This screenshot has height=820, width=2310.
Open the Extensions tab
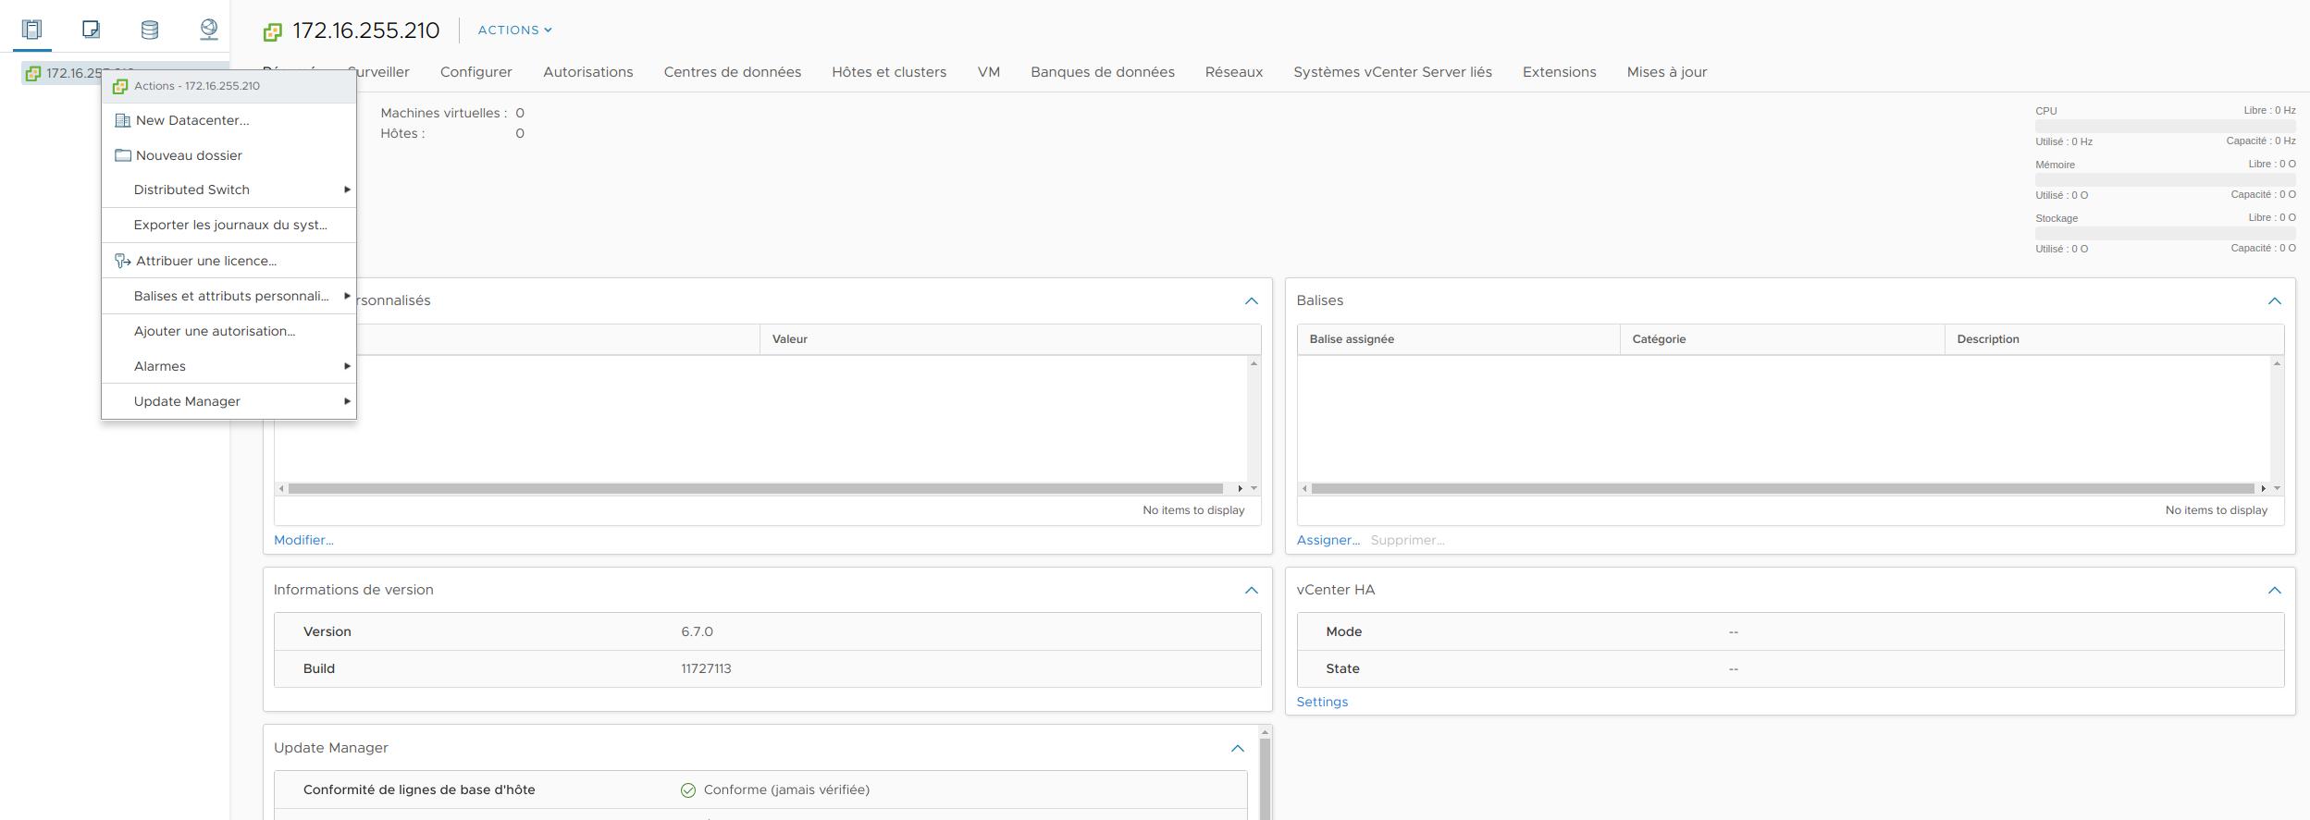(x=1560, y=72)
